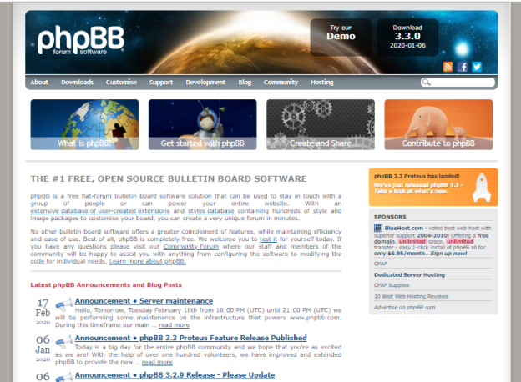Click Advertise on phpBB.com link

click(x=404, y=307)
